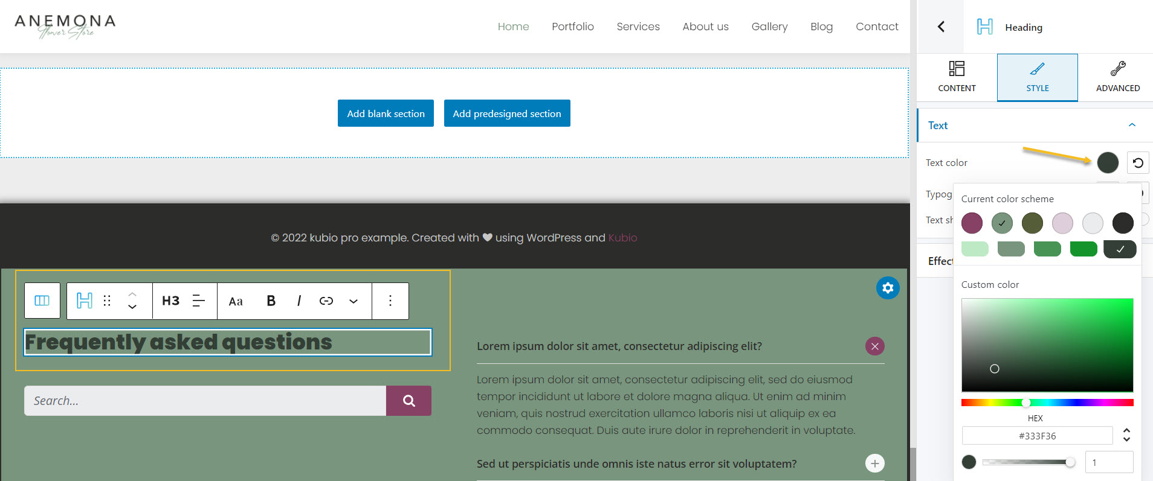The width and height of the screenshot is (1153, 481).
Task: Adjust the opacity slider handle
Action: [x=1070, y=462]
